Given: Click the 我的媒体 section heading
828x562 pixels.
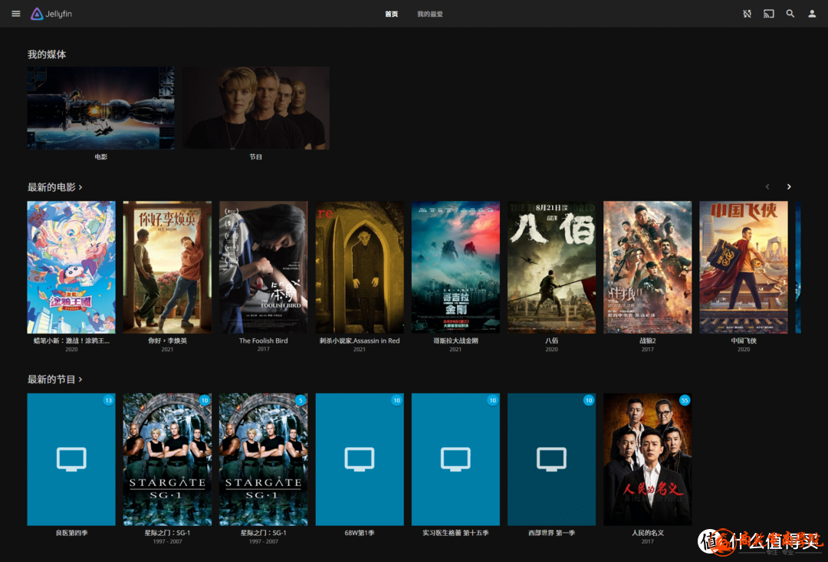Looking at the screenshot, I should point(47,54).
